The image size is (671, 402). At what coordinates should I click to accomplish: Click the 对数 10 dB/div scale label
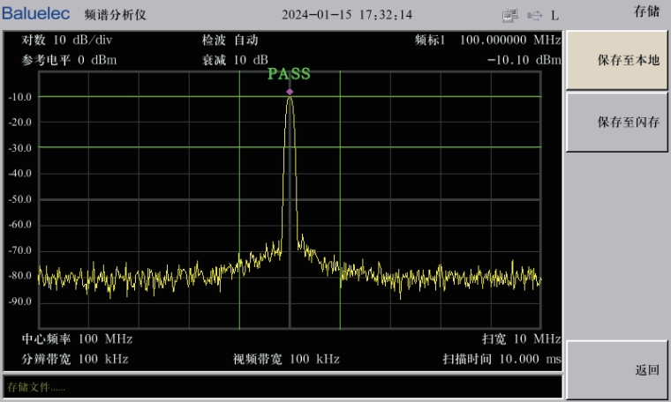tap(67, 41)
